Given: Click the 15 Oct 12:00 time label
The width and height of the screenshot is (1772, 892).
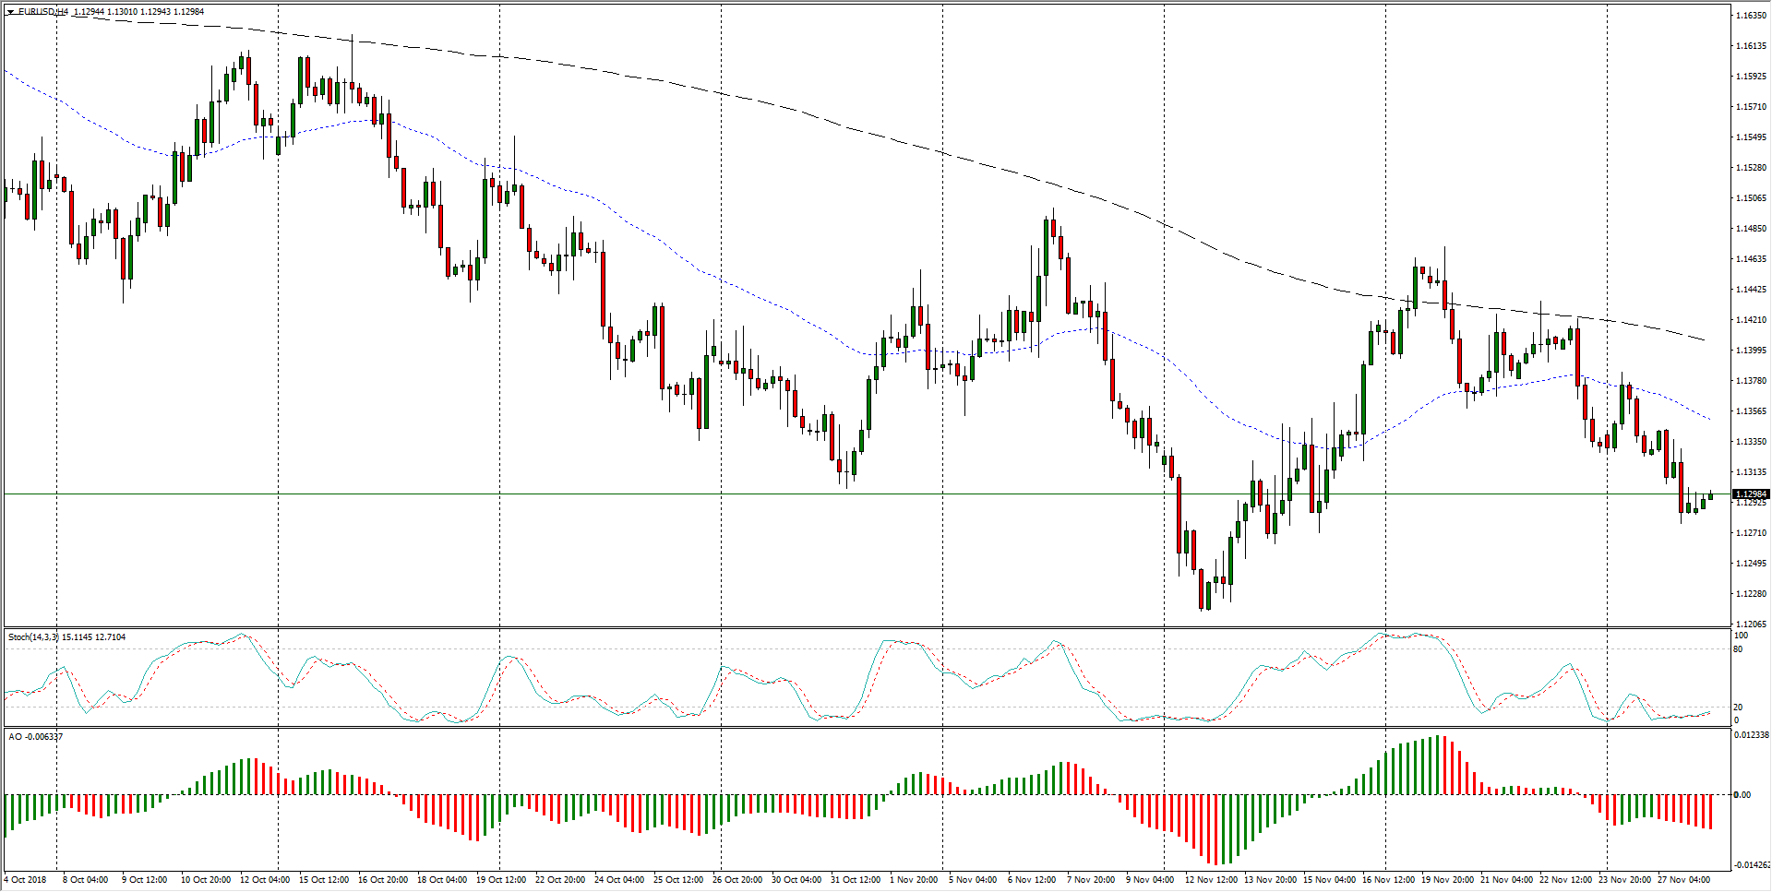Looking at the screenshot, I should coord(324,880).
